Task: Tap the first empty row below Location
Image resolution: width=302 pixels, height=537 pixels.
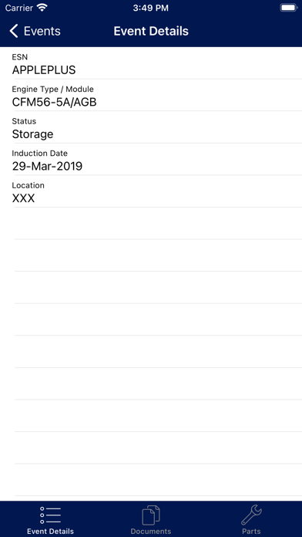Action: click(x=151, y=223)
